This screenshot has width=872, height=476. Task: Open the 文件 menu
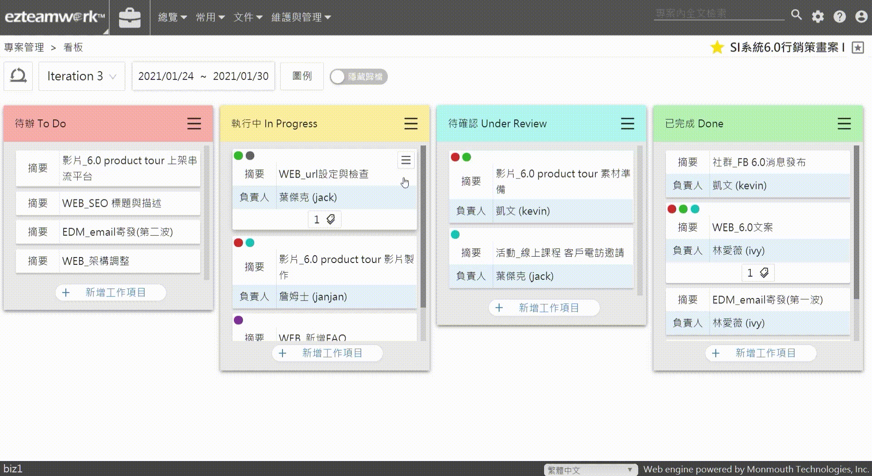(x=248, y=17)
